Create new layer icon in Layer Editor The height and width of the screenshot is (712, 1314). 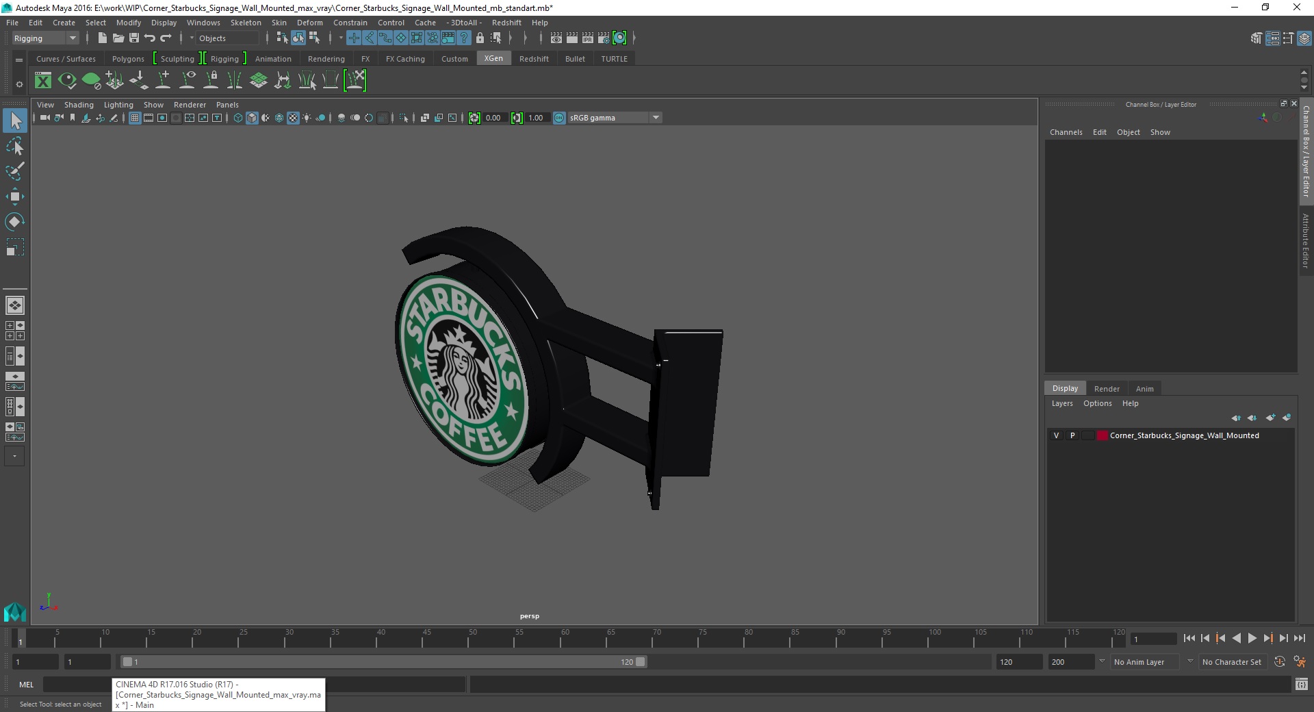click(1271, 418)
